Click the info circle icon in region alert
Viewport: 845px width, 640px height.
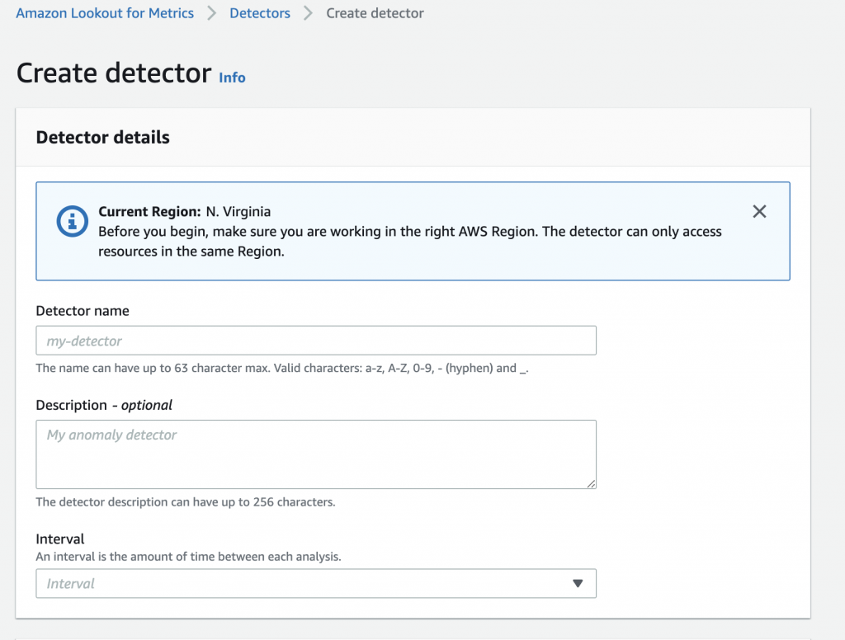pos(73,220)
